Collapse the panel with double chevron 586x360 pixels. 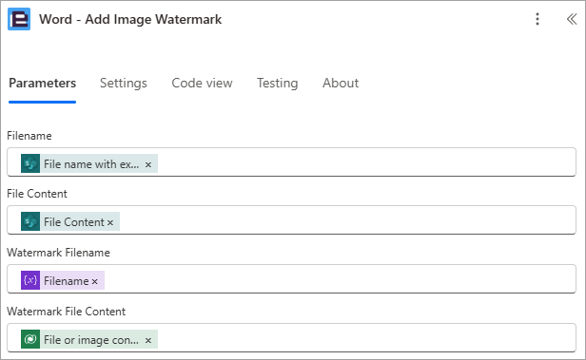click(572, 19)
